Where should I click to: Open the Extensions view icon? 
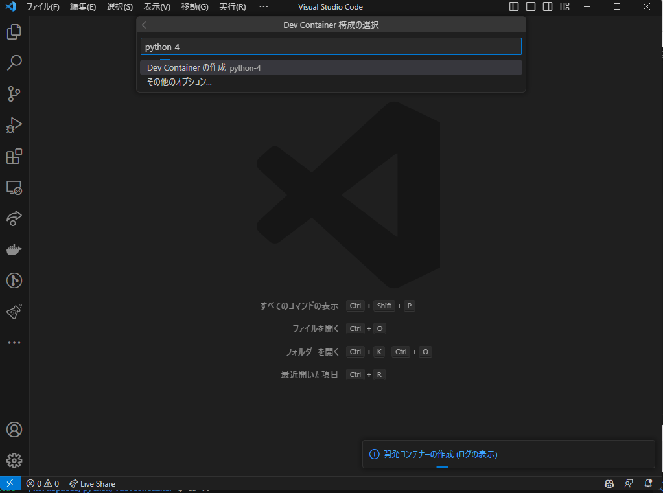(x=14, y=156)
